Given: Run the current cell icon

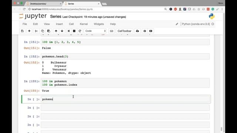Looking at the screenshot, I should tap(69, 31).
